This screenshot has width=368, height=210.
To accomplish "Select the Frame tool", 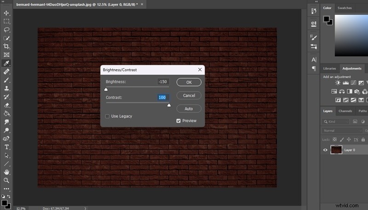I will [x=6, y=55].
